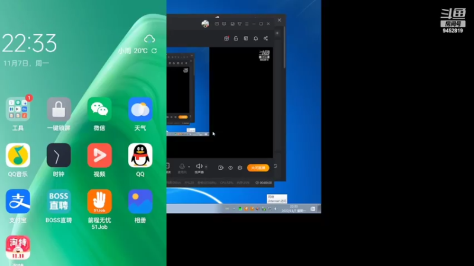This screenshot has width=474, height=266.
Task: Tap the 22:33 clock widget
Action: pyautogui.click(x=29, y=43)
